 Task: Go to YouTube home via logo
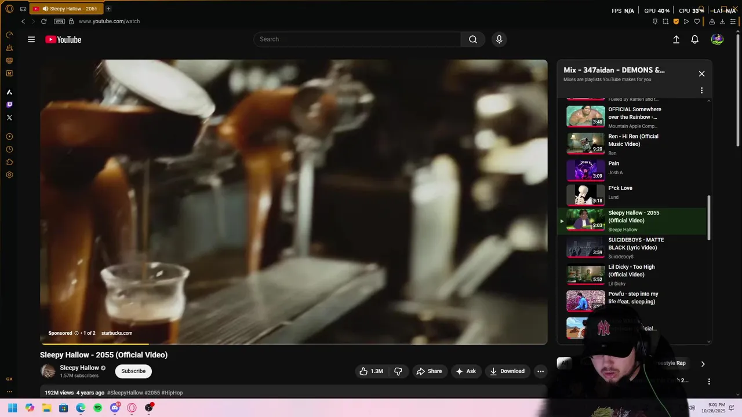(x=63, y=39)
